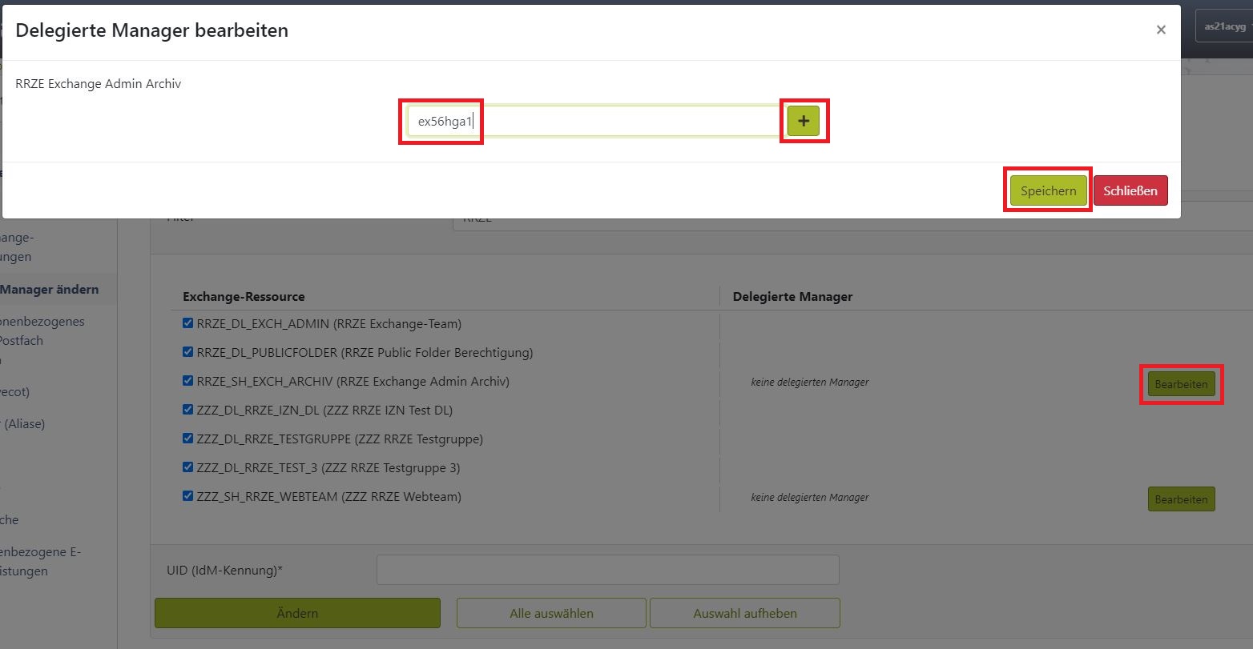Image resolution: width=1253 pixels, height=649 pixels.
Task: Toggle RRZE_SH_EXCH_ARCHIV checkbox
Action: (188, 381)
